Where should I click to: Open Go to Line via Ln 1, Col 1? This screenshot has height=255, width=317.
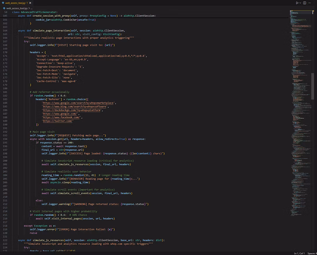(299, 253)
